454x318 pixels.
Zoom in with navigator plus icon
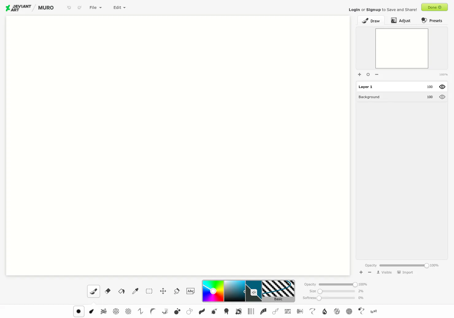[x=360, y=75]
